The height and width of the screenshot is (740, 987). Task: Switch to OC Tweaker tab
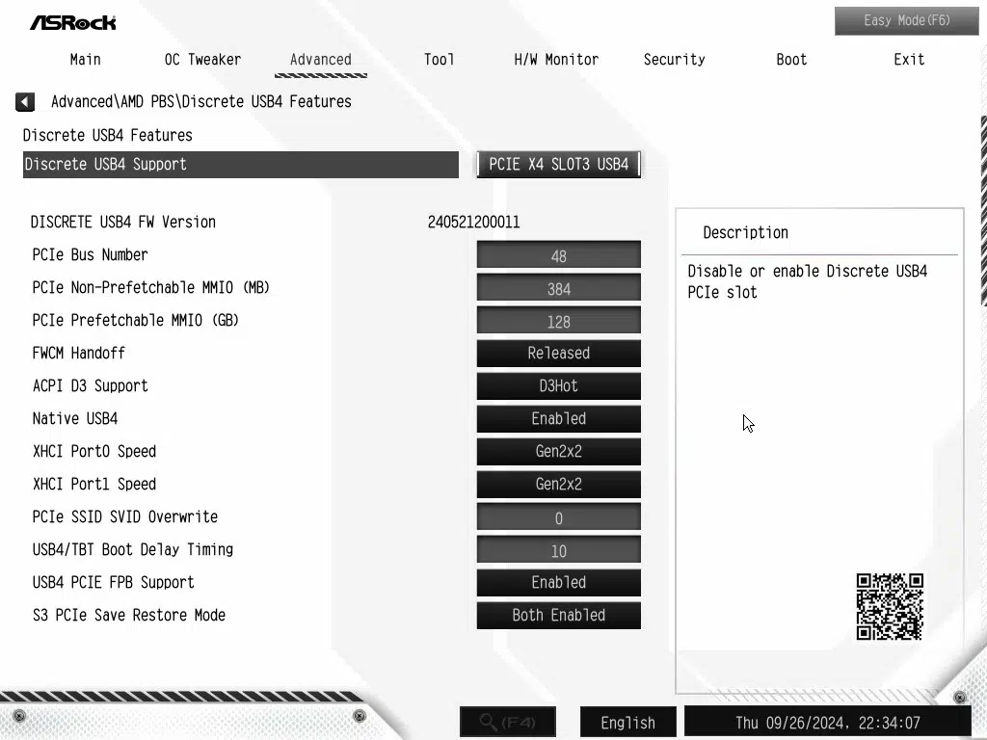pyautogui.click(x=202, y=60)
